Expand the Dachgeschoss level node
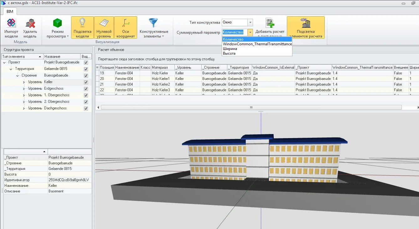This screenshot has width=419, height=229. tap(24, 108)
